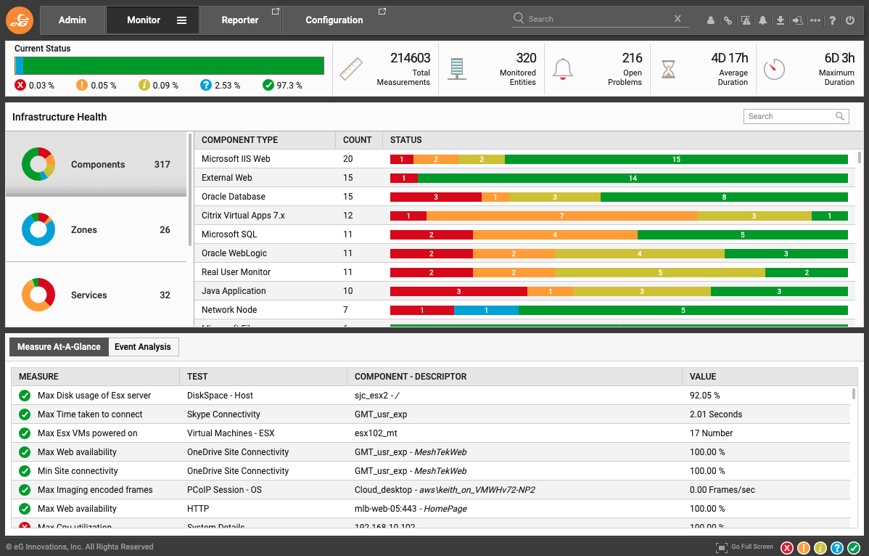Image resolution: width=869 pixels, height=556 pixels.
Task: Open the Microsoft IIS Web component type
Action: [236, 158]
